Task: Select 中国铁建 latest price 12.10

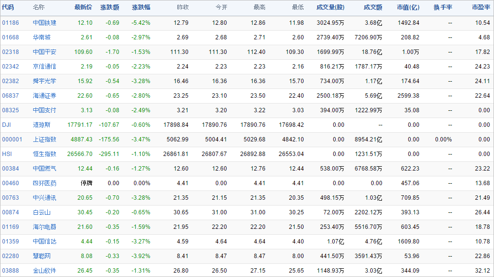Action: click(85, 23)
